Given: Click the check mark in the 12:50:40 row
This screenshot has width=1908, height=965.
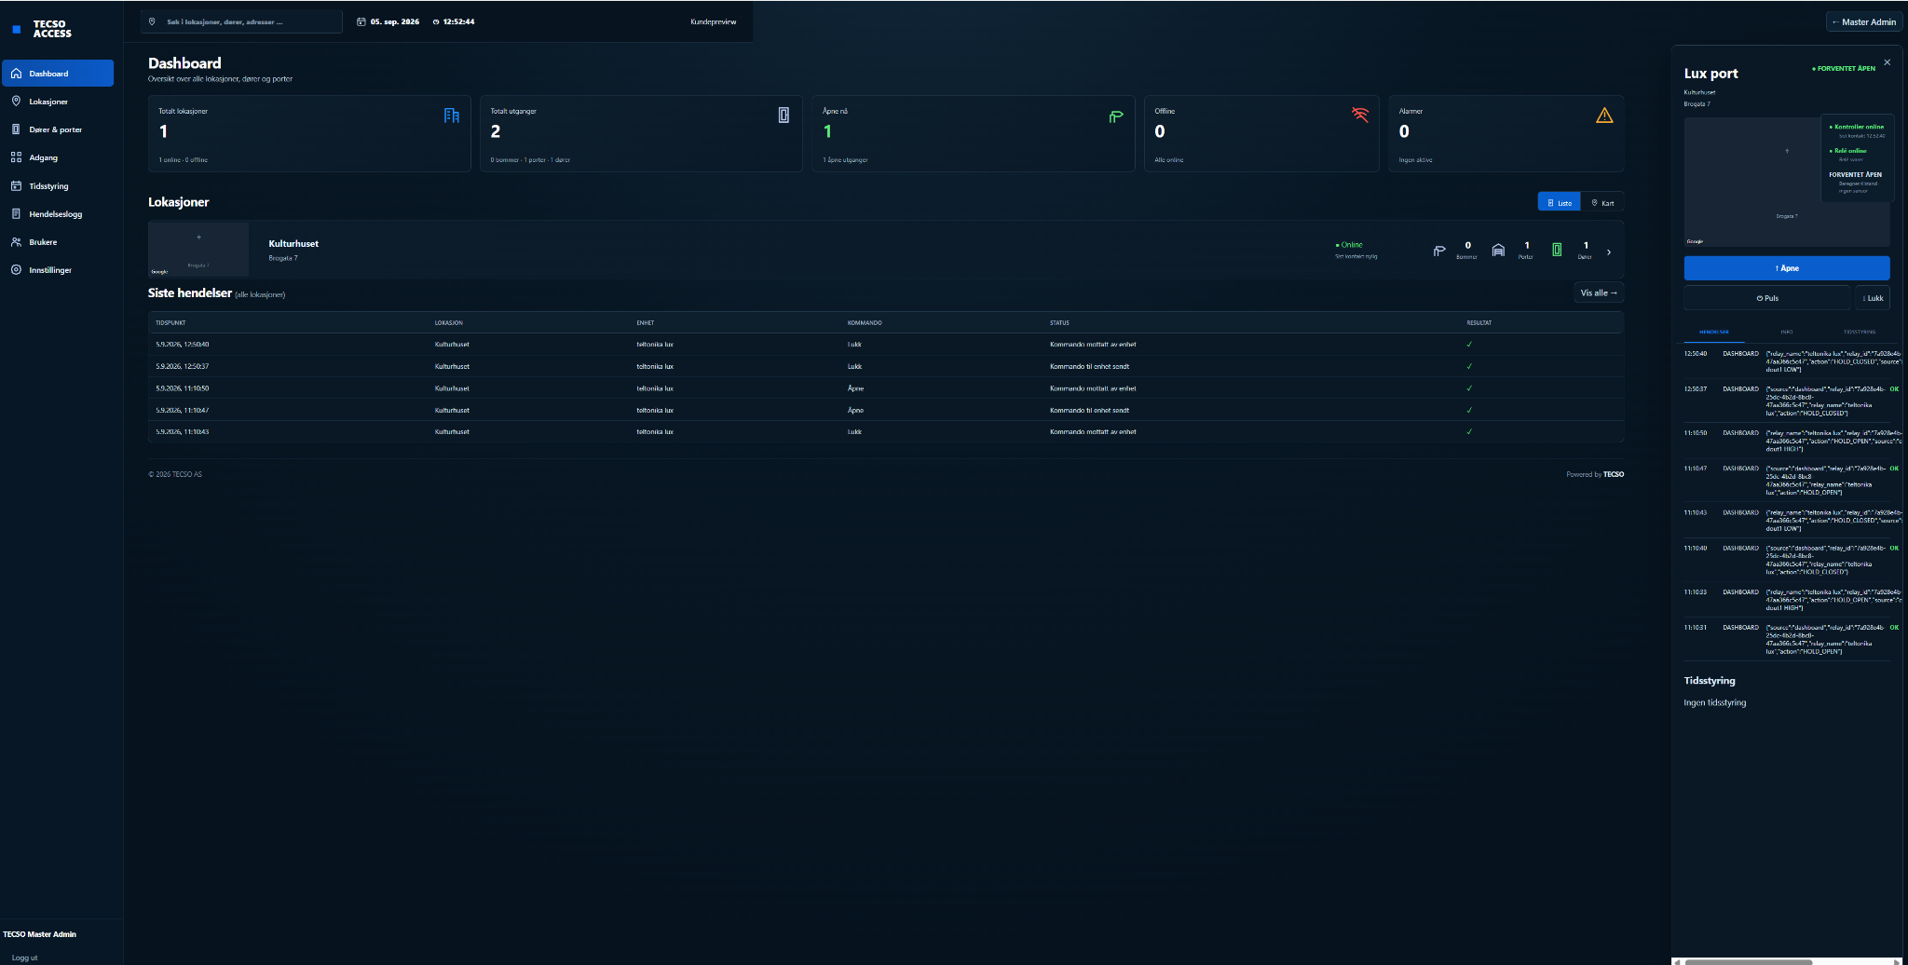Looking at the screenshot, I should click(1469, 345).
